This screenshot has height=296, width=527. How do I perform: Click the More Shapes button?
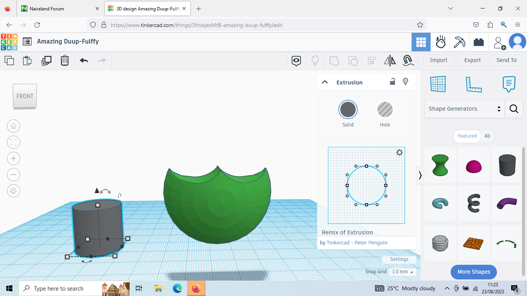(473, 272)
